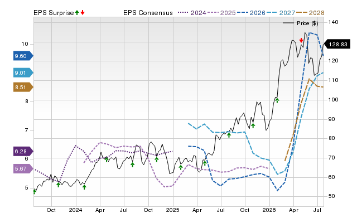
Task: Click the 128.83 current price tag
Action: tap(337, 44)
